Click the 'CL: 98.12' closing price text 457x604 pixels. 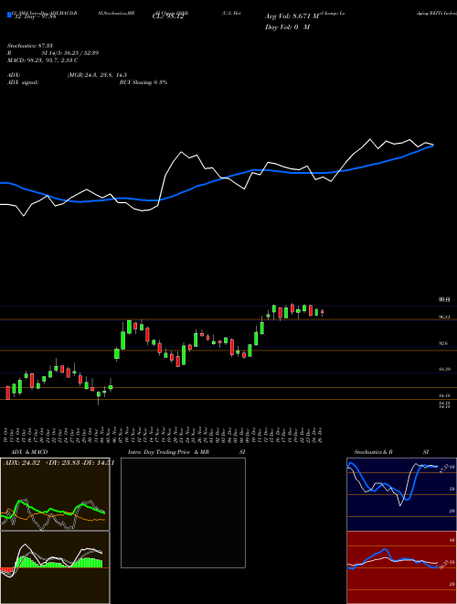168,16
